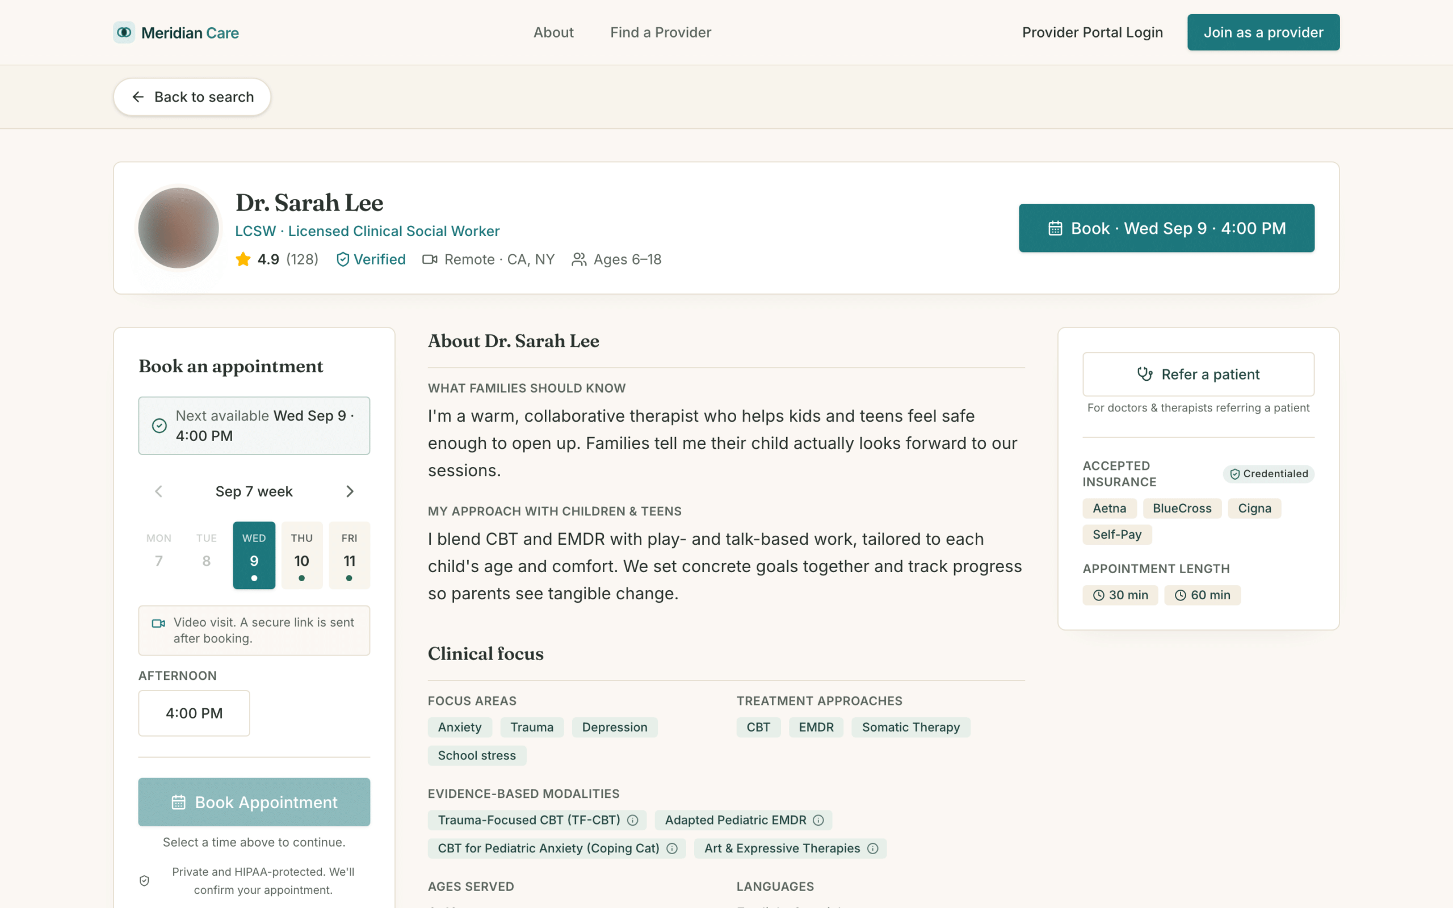Click the Meridian Care logo icon

pyautogui.click(x=124, y=32)
